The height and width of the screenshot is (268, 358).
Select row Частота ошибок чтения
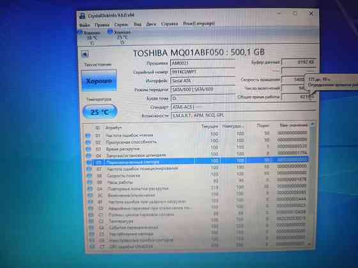coord(196,135)
